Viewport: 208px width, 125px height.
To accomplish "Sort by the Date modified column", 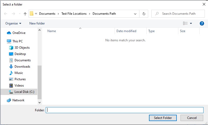I will tap(126, 31).
